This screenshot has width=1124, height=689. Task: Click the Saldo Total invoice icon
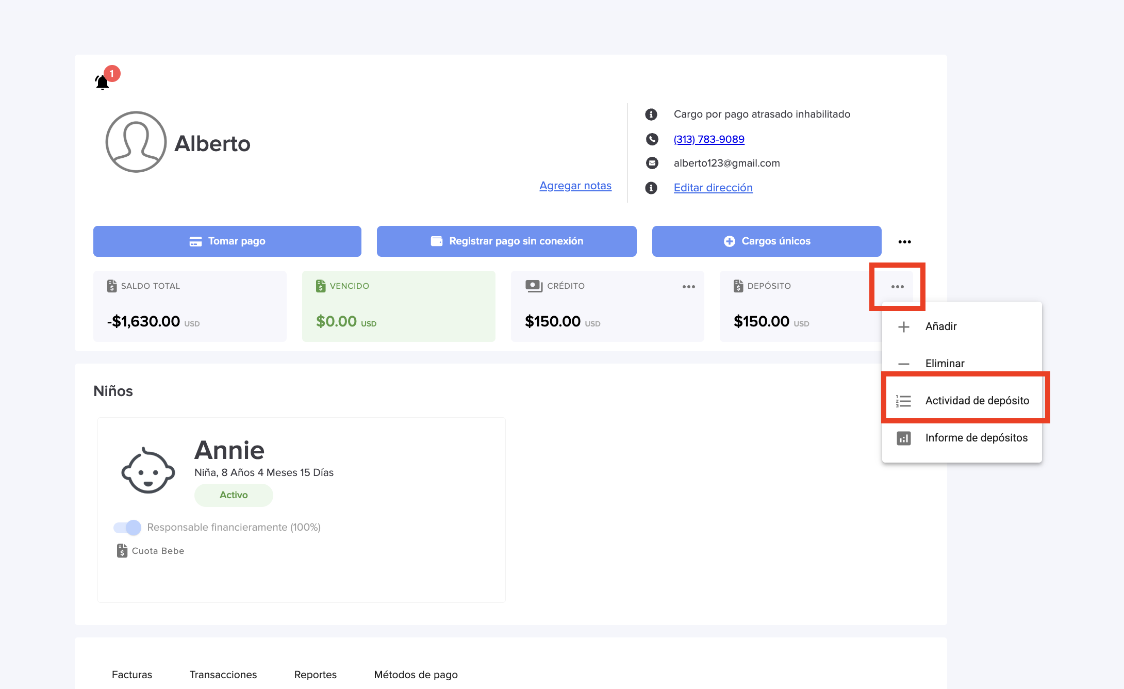click(112, 286)
